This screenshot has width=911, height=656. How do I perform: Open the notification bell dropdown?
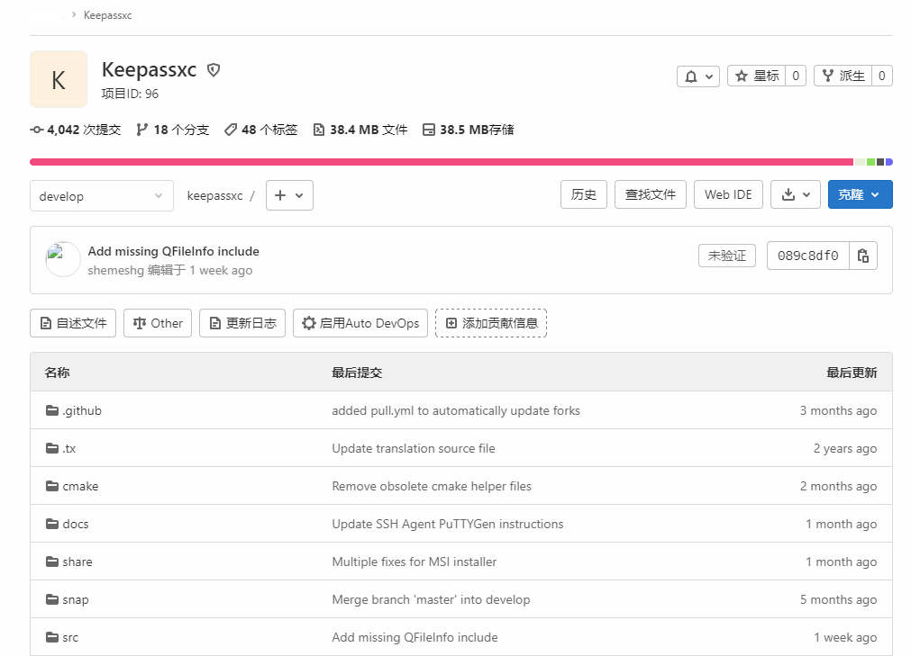(x=697, y=76)
